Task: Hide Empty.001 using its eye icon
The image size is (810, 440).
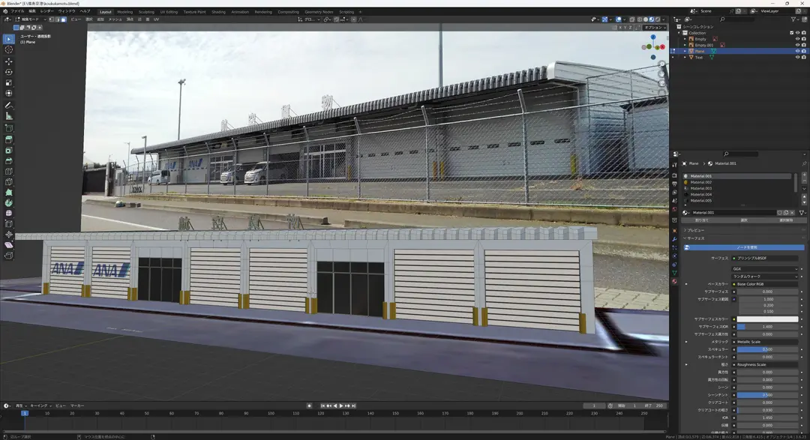Action: click(797, 45)
